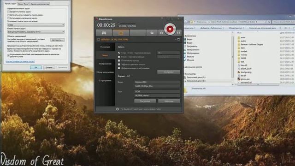Select the game recording mode gamepad icon
This screenshot has height=166, width=295.
104,33
